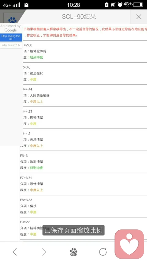The height and width of the screenshot is (262, 147).
Task: Open the pink heart floating app icon
Action: pos(129,244)
